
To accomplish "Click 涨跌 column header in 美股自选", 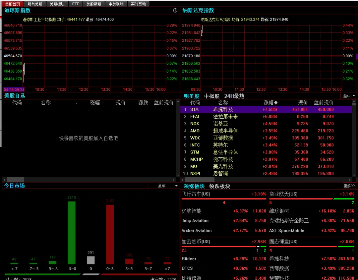I will click(x=144, y=103).
